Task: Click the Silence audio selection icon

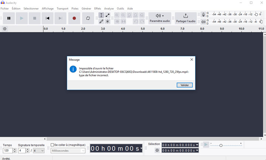Action: tap(123, 21)
